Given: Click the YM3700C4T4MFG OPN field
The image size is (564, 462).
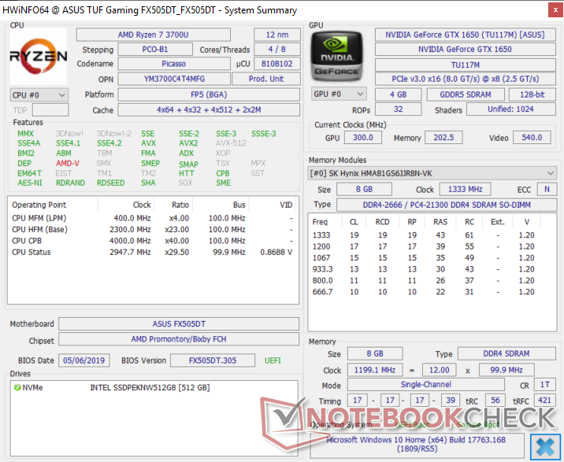Looking at the screenshot, I should (174, 79).
